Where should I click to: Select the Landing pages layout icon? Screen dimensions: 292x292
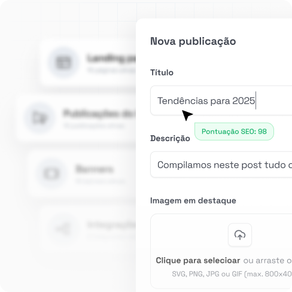(x=63, y=62)
